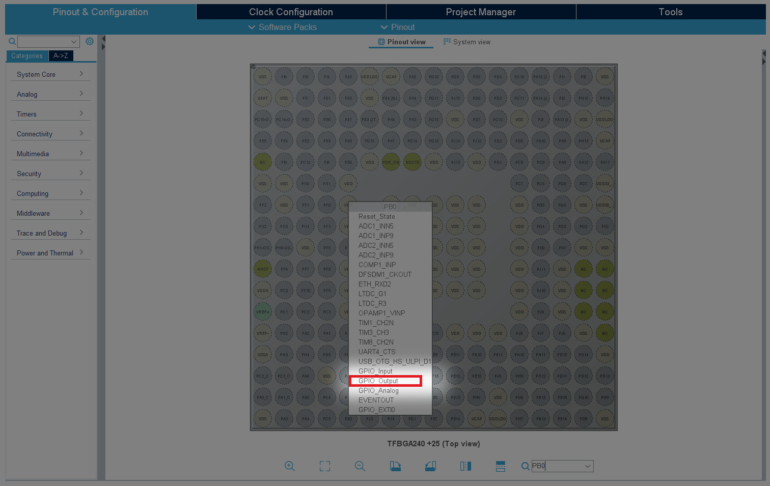Image resolution: width=770 pixels, height=486 pixels.
Task: Open the PB0 pin search dropdown arrow
Action: [x=588, y=466]
